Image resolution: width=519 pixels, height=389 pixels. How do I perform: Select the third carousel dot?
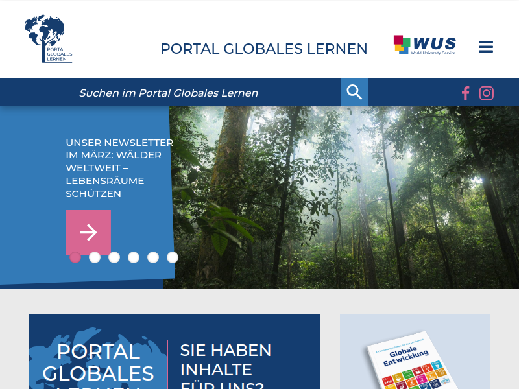coord(114,257)
